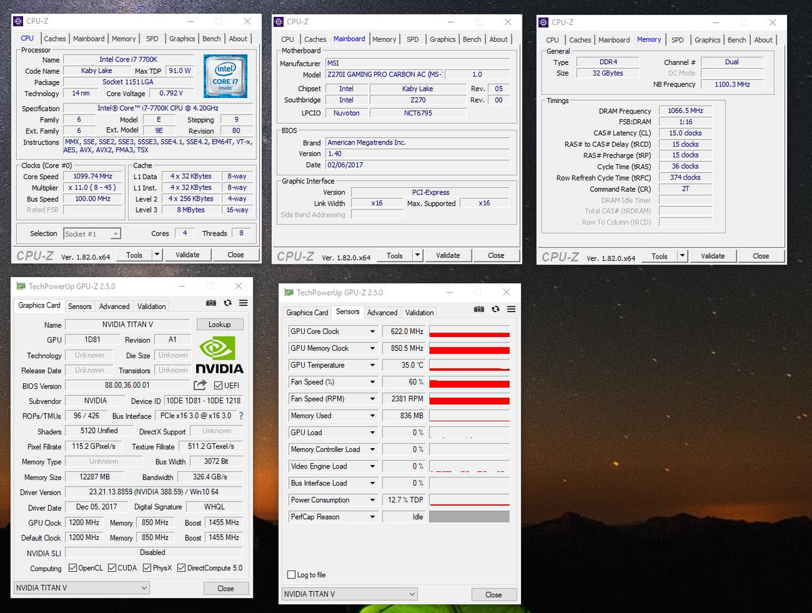This screenshot has height=613, width=812.
Task: Click the GPU Core Clock red history graph
Action: (x=469, y=331)
